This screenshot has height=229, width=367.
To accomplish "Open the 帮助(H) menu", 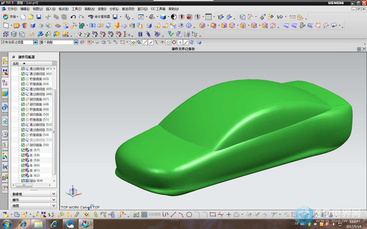I will tap(174, 9).
